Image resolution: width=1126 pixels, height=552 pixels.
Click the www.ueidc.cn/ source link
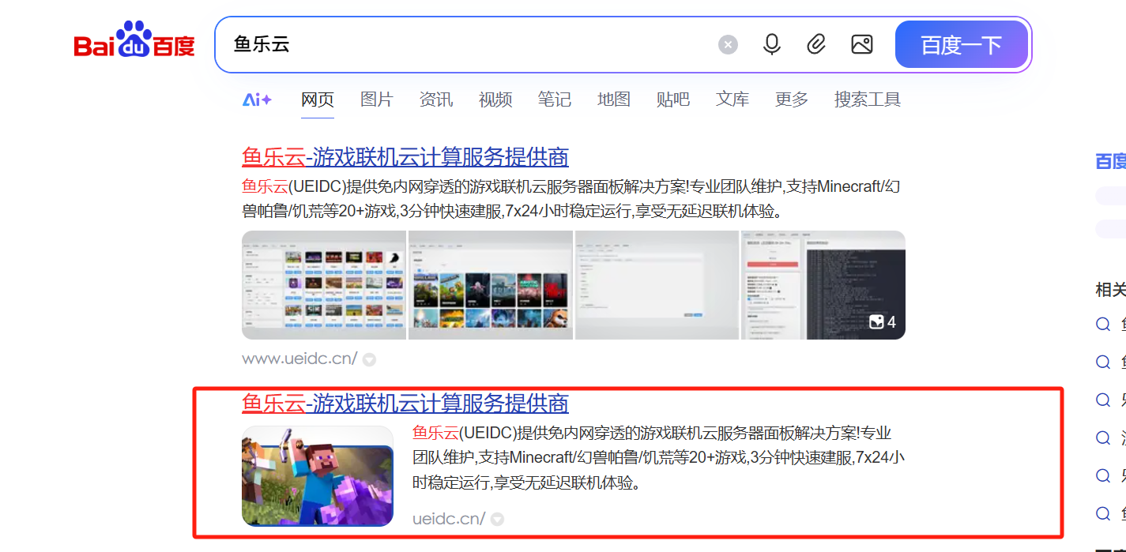click(x=299, y=359)
